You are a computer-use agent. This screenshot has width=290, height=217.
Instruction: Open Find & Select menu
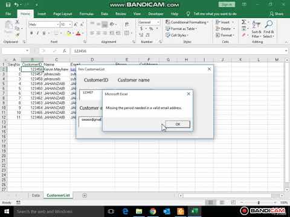(x=269, y=30)
